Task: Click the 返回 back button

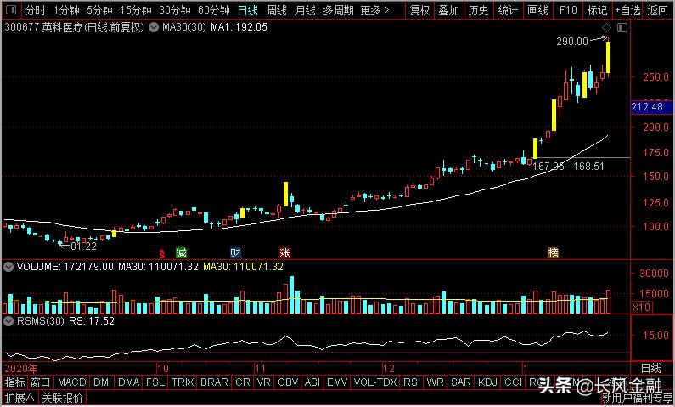Action: pos(658,10)
